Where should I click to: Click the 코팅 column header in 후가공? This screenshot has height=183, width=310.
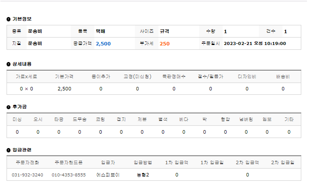coord(100,119)
